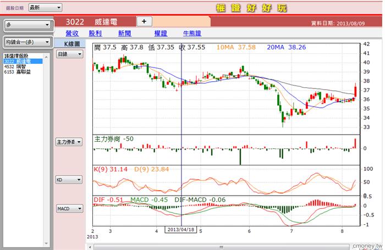Open the 新聞 news link

124,34
